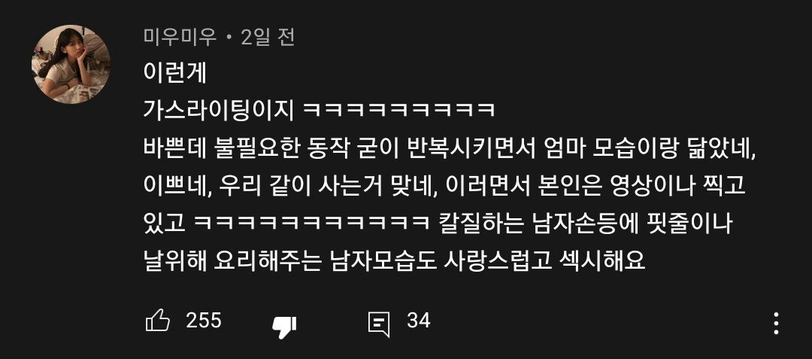Like the comment with the thumbs-up icon
Image resolution: width=812 pixels, height=359 pixels.
coord(158,321)
